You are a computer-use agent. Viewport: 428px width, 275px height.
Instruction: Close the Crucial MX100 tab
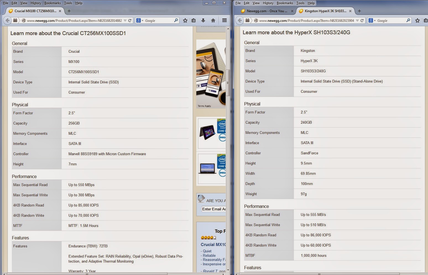click(x=60, y=11)
